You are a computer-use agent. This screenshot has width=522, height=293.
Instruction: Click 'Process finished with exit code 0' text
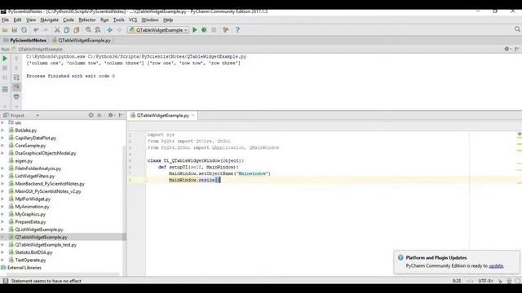pyautogui.click(x=71, y=76)
